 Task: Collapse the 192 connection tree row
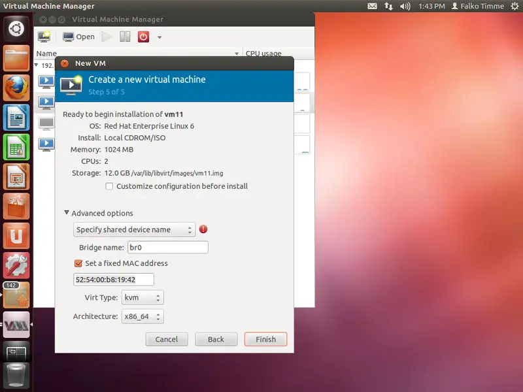coord(36,65)
